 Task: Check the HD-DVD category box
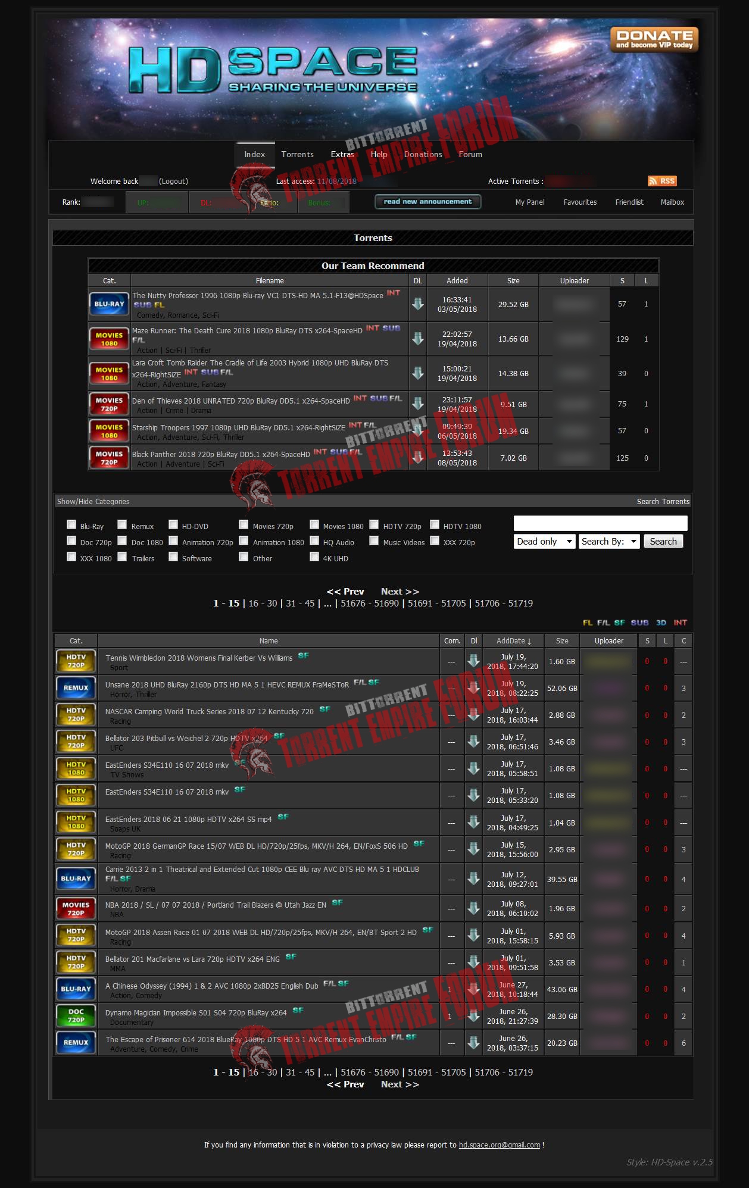[x=173, y=524]
